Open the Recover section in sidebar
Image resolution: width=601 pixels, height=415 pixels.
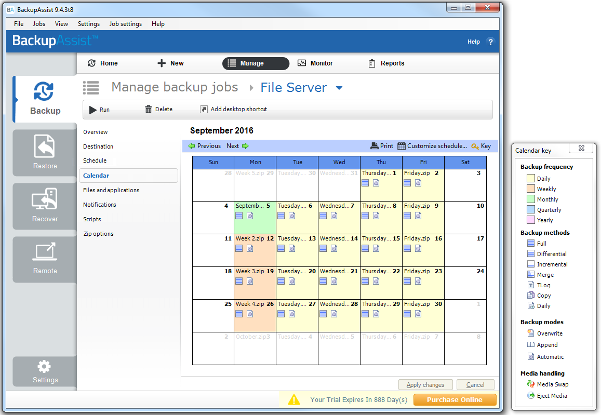pos(45,206)
